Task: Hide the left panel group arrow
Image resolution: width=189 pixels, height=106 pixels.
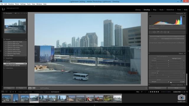Action: (x=1, y=51)
